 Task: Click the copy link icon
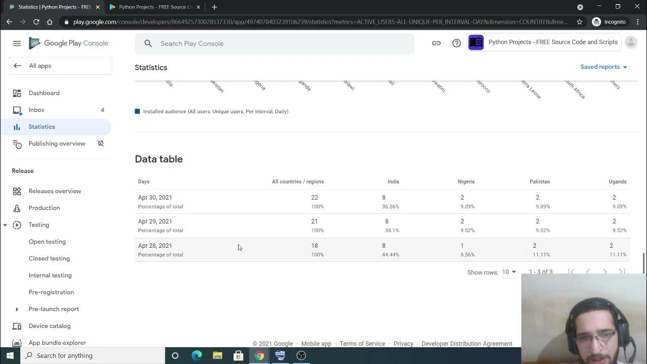pyautogui.click(x=436, y=43)
